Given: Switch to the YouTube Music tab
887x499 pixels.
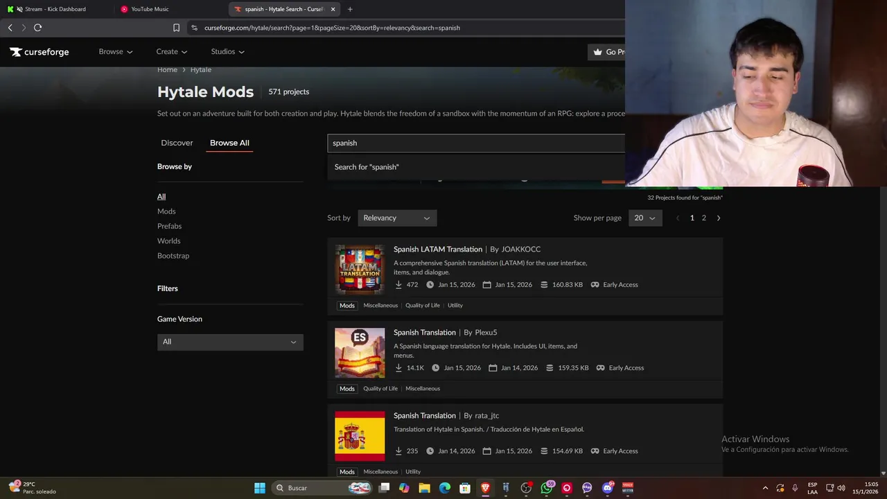Looking at the screenshot, I should click(170, 9).
